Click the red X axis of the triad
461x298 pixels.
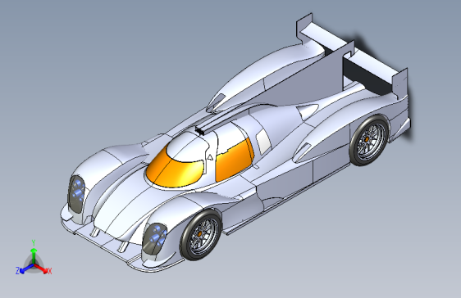43,269
